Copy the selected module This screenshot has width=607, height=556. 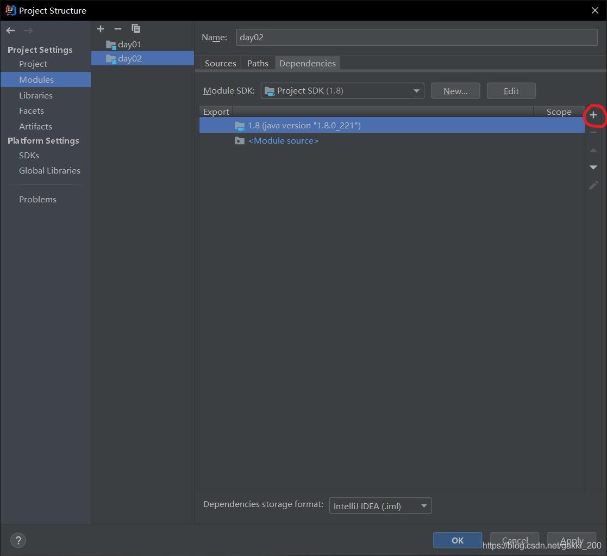pyautogui.click(x=135, y=29)
